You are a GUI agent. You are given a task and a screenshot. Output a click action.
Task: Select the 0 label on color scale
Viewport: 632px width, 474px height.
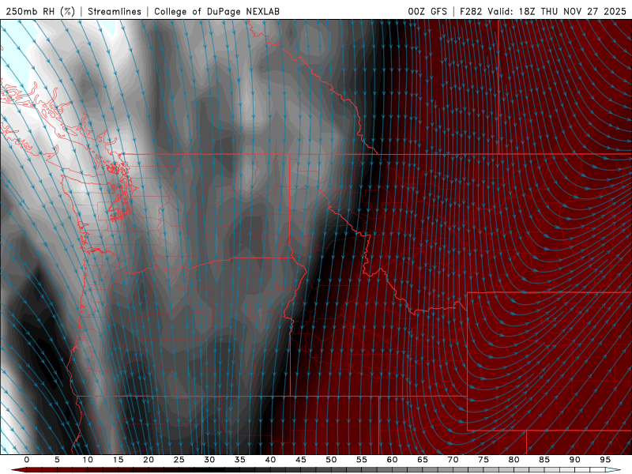(x=27, y=460)
